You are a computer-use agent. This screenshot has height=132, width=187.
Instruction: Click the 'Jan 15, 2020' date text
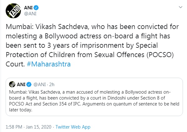coord(39,127)
